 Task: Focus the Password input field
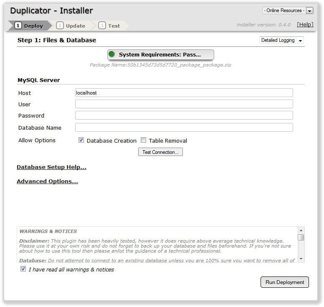[x=184, y=115]
